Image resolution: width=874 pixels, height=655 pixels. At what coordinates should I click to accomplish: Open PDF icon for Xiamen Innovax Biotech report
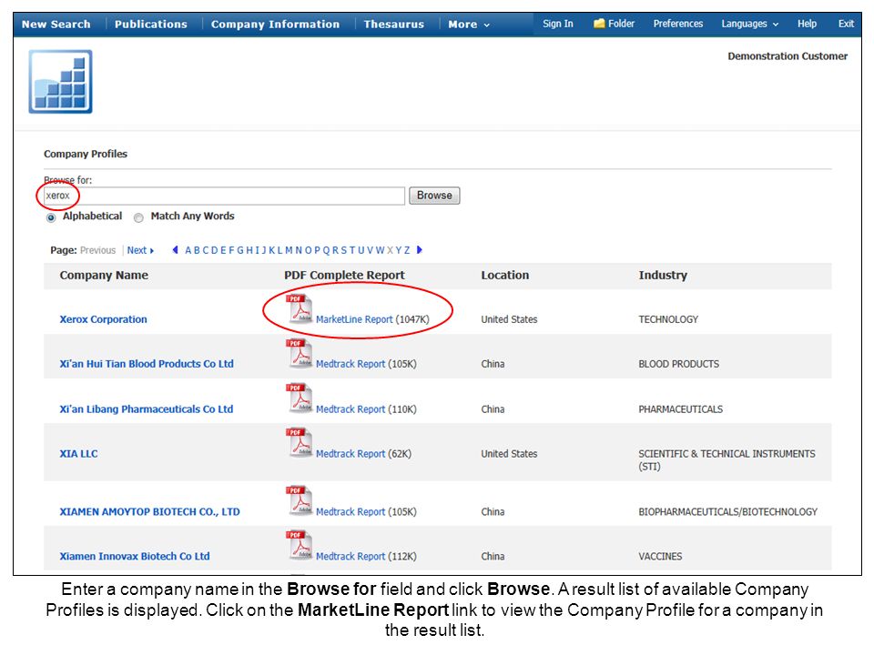pos(300,545)
